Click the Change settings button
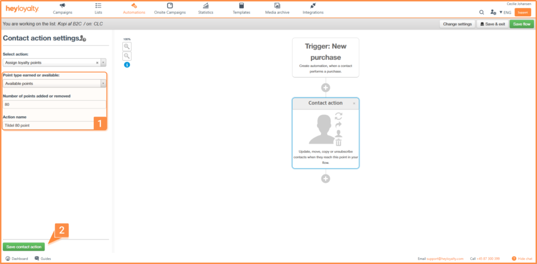Image resolution: width=537 pixels, height=264 pixels. click(457, 24)
